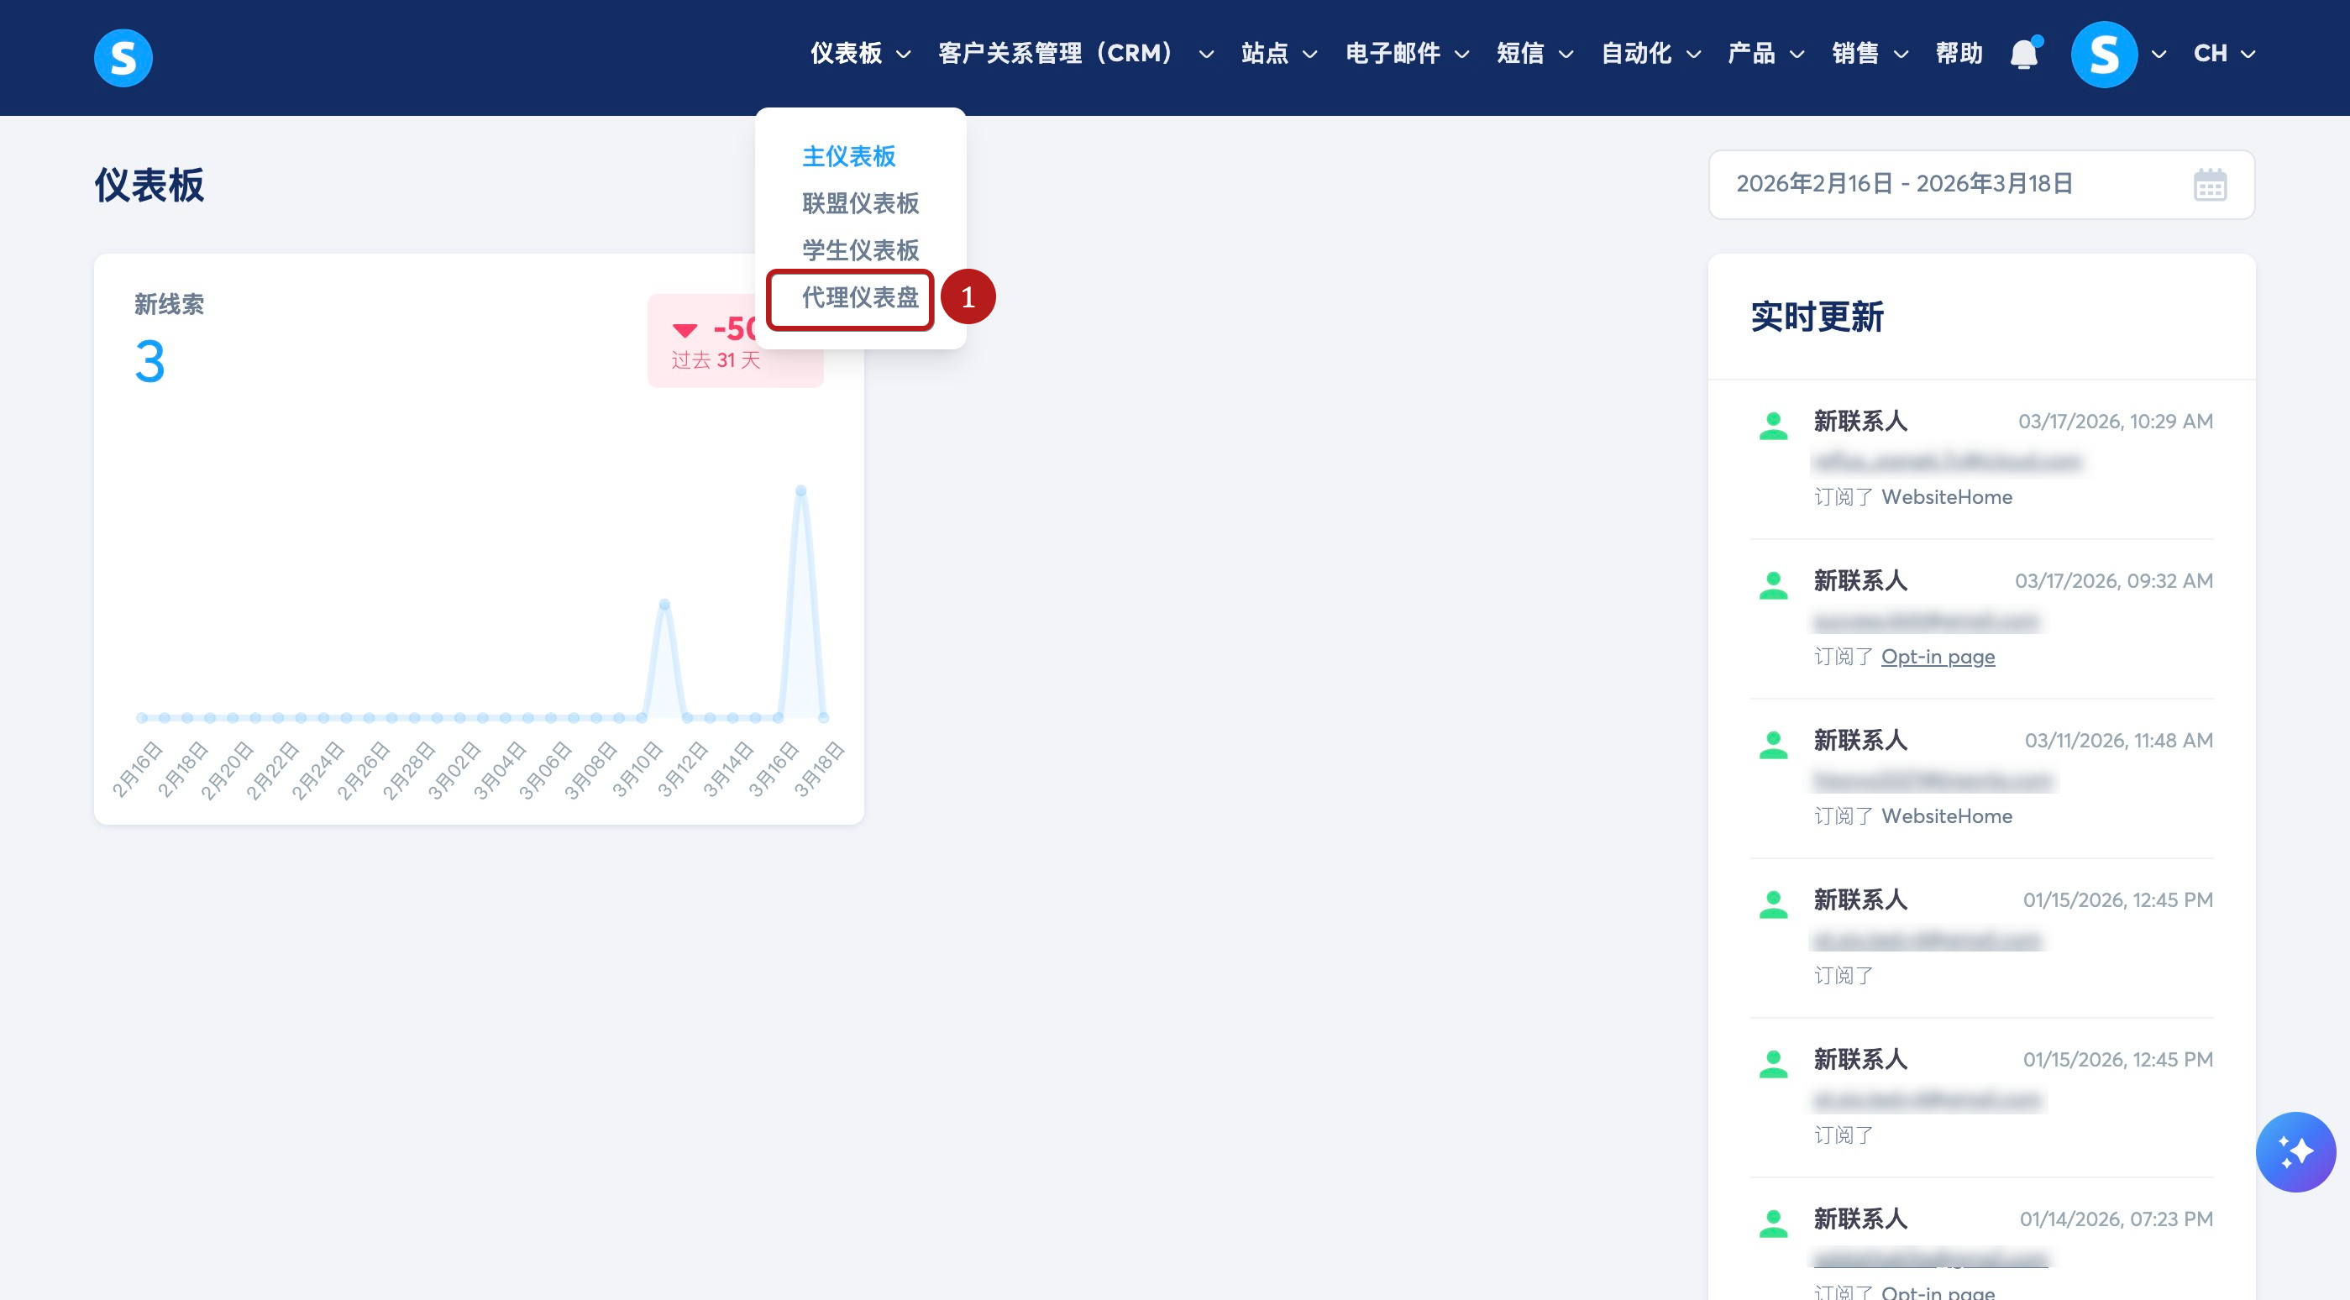This screenshot has width=2350, height=1300.
Task: Select 联盟仪表板 menu entry
Action: coord(859,203)
